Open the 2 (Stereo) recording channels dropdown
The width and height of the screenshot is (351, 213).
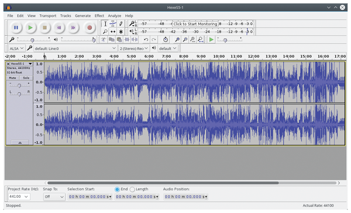click(133, 48)
